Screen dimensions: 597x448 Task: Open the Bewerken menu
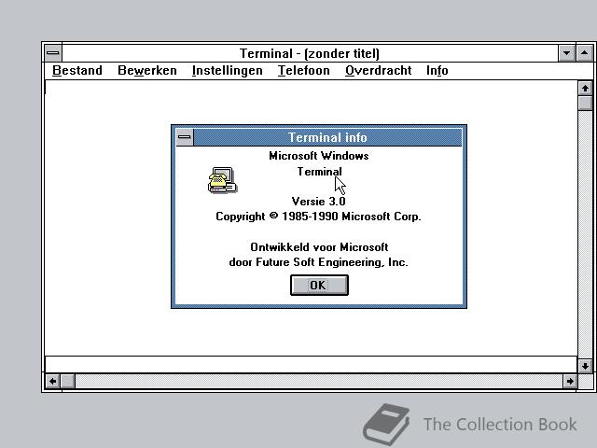(x=147, y=71)
